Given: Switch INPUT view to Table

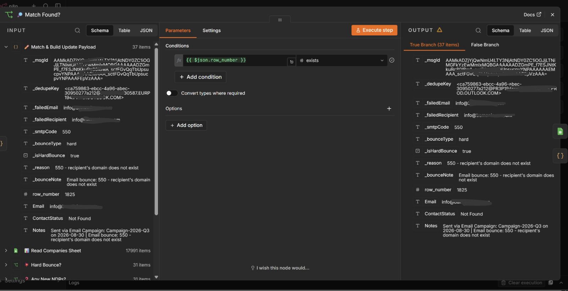Looking at the screenshot, I should 124,30.
